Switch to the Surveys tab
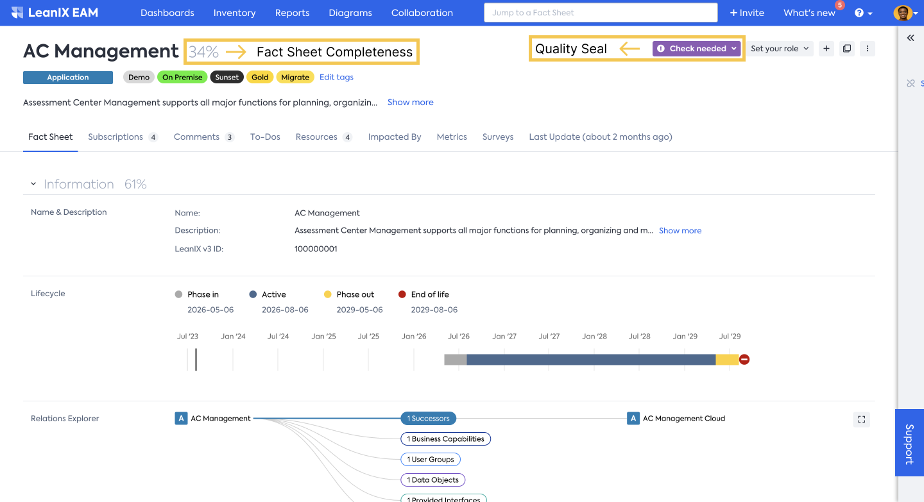The height and width of the screenshot is (502, 924). tap(498, 137)
